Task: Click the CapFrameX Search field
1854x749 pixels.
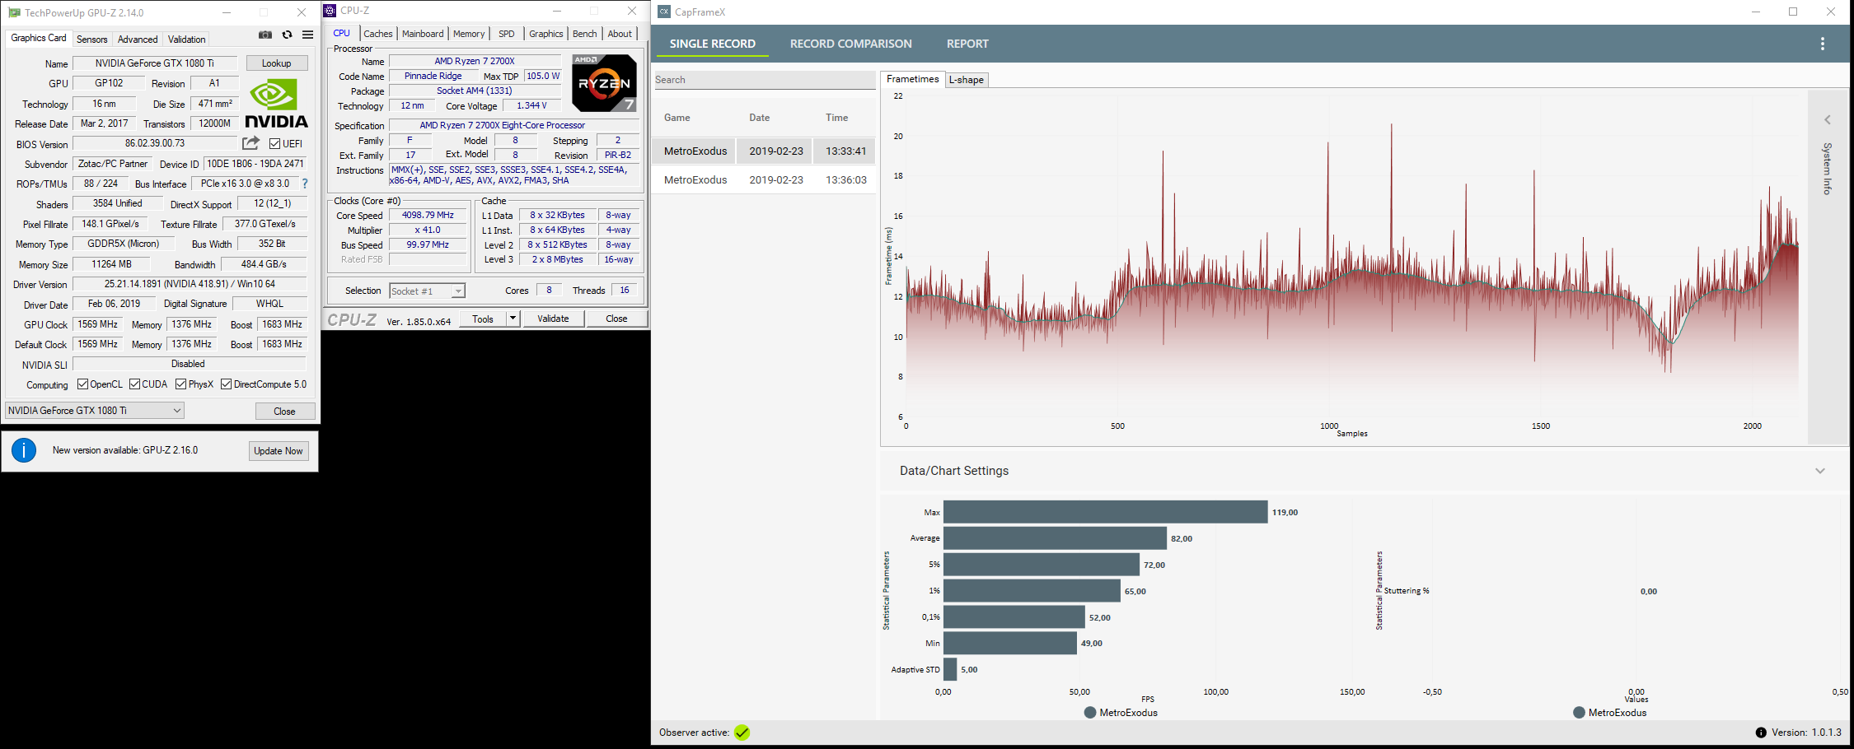Action: tap(764, 80)
